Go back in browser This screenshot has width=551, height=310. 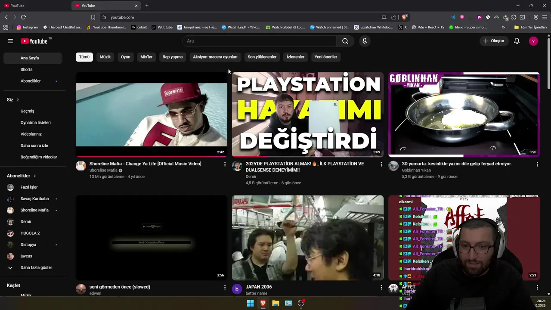pyautogui.click(x=6, y=17)
